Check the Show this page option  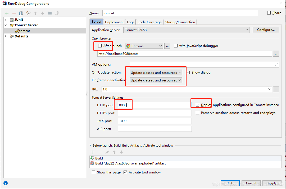click(x=93, y=172)
